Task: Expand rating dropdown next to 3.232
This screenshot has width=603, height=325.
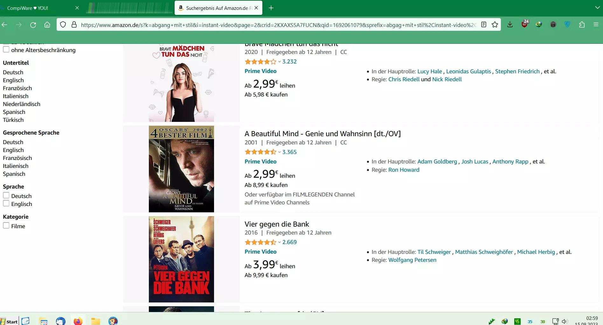Action: coord(279,62)
